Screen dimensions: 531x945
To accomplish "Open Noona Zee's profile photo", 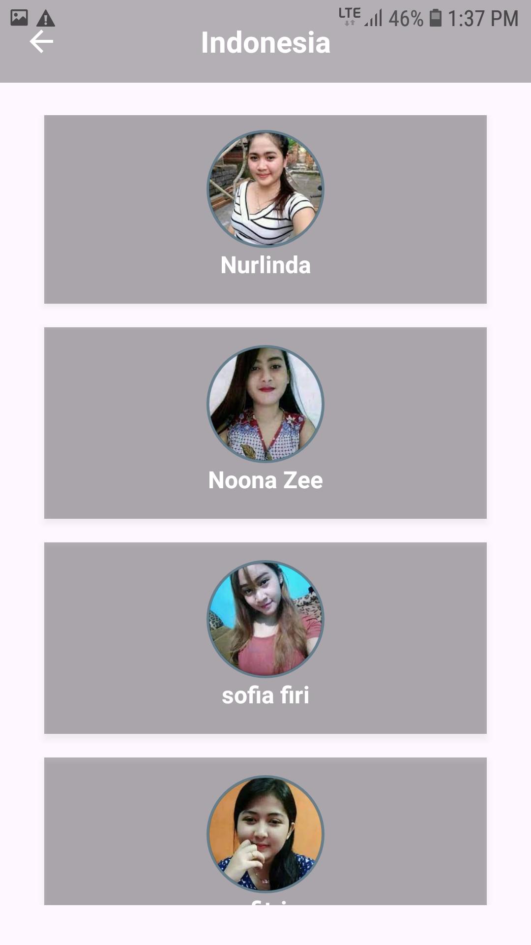I will pyautogui.click(x=265, y=404).
